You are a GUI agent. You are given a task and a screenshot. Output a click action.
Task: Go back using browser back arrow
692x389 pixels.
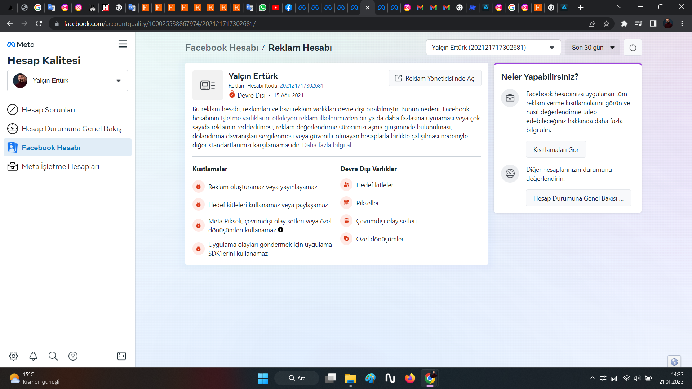10,23
